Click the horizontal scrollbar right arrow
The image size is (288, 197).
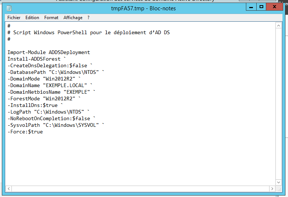click(x=272, y=189)
